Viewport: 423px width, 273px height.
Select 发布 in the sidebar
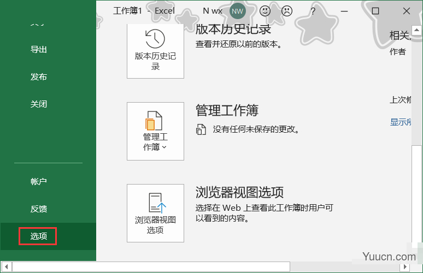pyautogui.click(x=39, y=77)
